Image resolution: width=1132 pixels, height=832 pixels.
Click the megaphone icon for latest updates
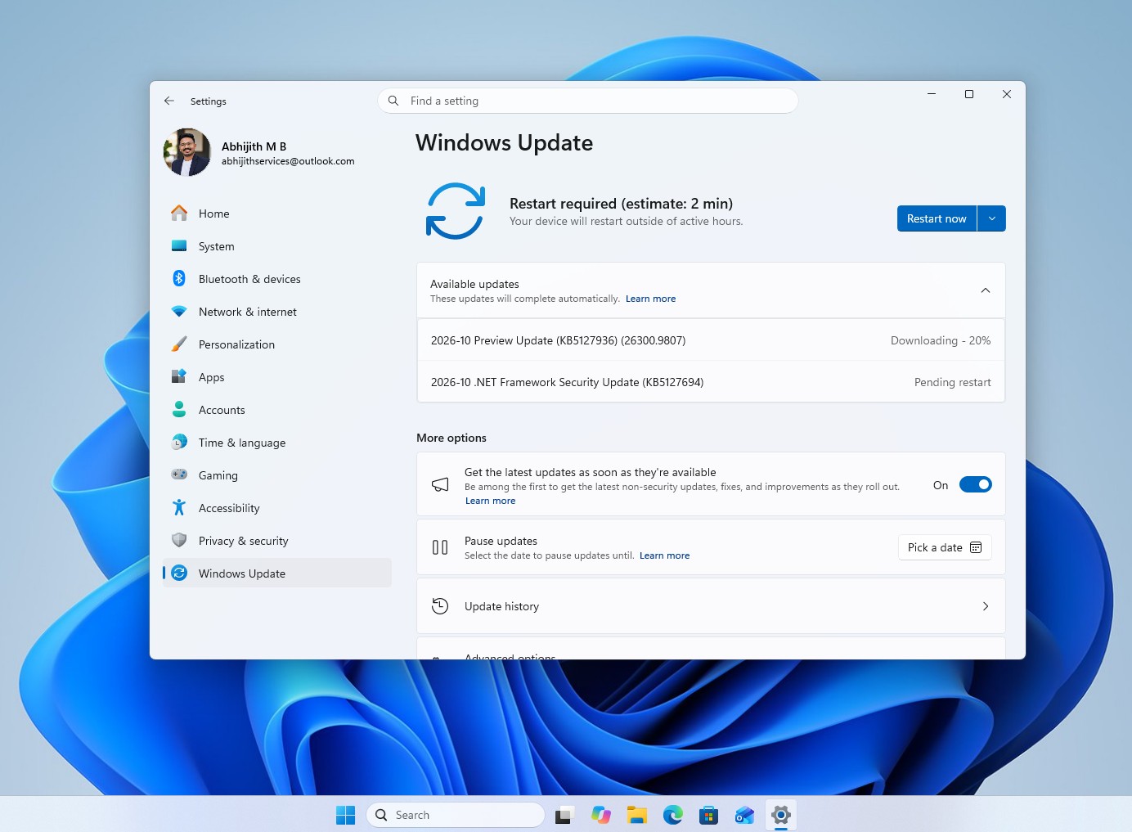pos(440,484)
